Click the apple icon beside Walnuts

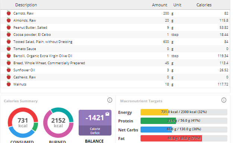(x=9, y=84)
